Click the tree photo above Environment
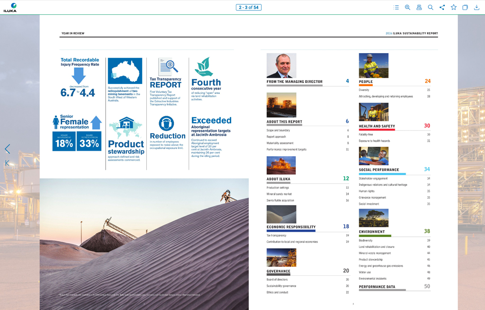Viewport: 485px width, 310px height. [374, 218]
